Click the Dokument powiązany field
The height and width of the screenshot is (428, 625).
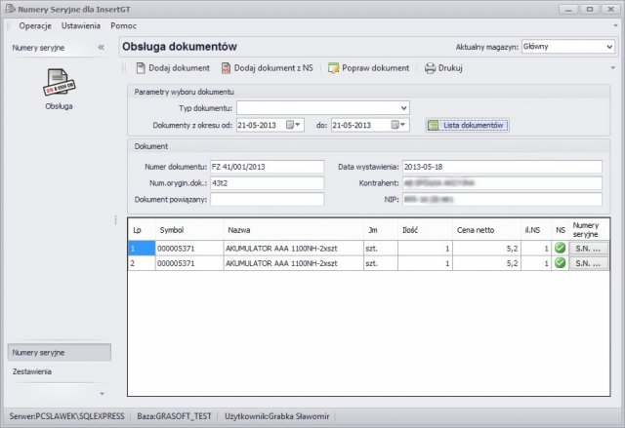point(267,199)
